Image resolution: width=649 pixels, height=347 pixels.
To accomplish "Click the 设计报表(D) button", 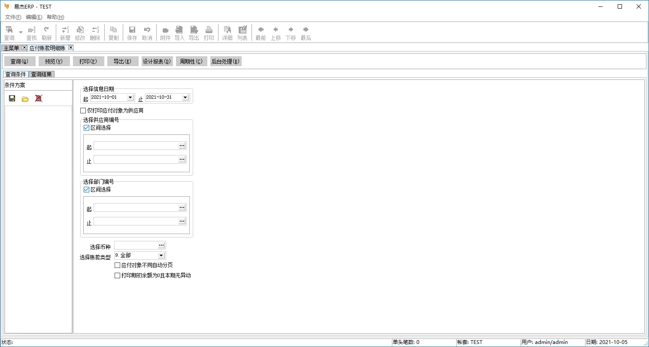I will point(157,61).
